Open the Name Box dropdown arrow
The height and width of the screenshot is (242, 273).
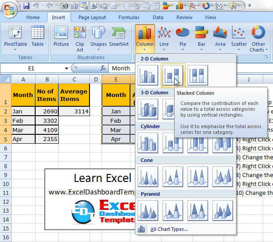coord(66,69)
